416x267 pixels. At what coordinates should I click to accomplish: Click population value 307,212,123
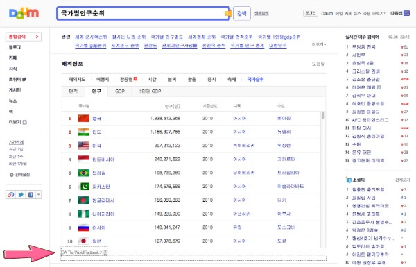[x=167, y=146]
